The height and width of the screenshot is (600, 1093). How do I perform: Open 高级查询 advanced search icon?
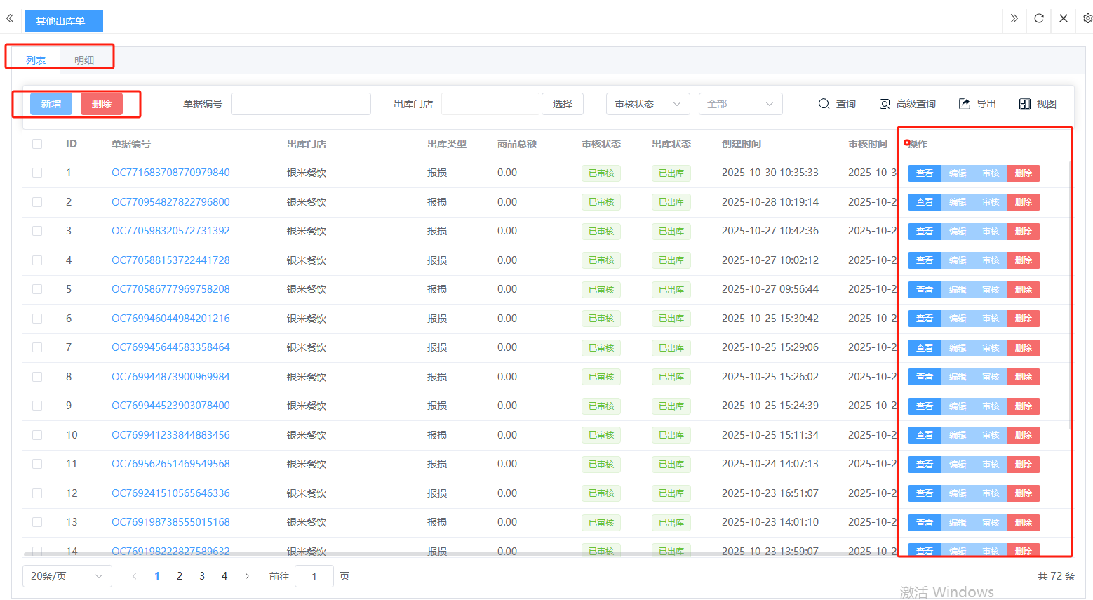tap(885, 104)
